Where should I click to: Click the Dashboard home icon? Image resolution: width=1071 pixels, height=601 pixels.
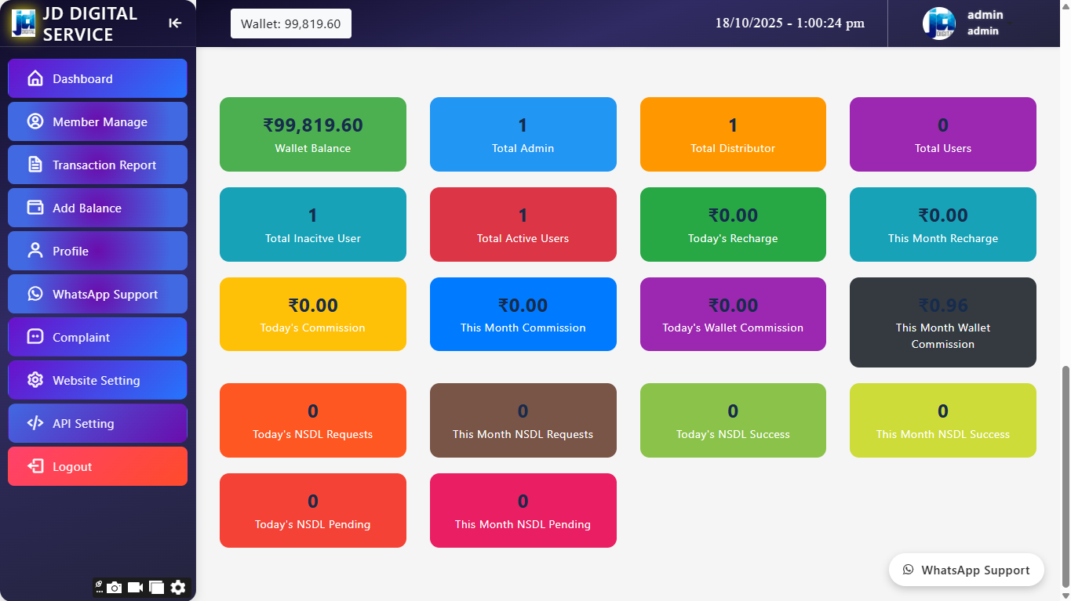pyautogui.click(x=35, y=78)
